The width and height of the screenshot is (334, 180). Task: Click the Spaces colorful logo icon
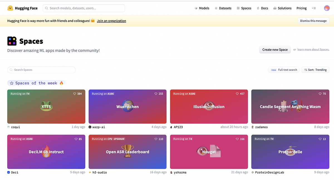point(12,41)
